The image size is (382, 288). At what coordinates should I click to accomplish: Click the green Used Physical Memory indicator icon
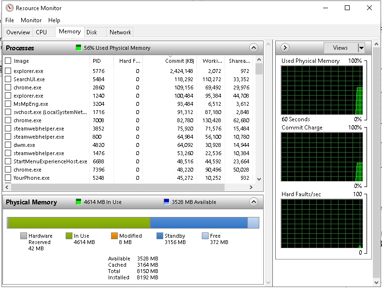[x=78, y=47]
